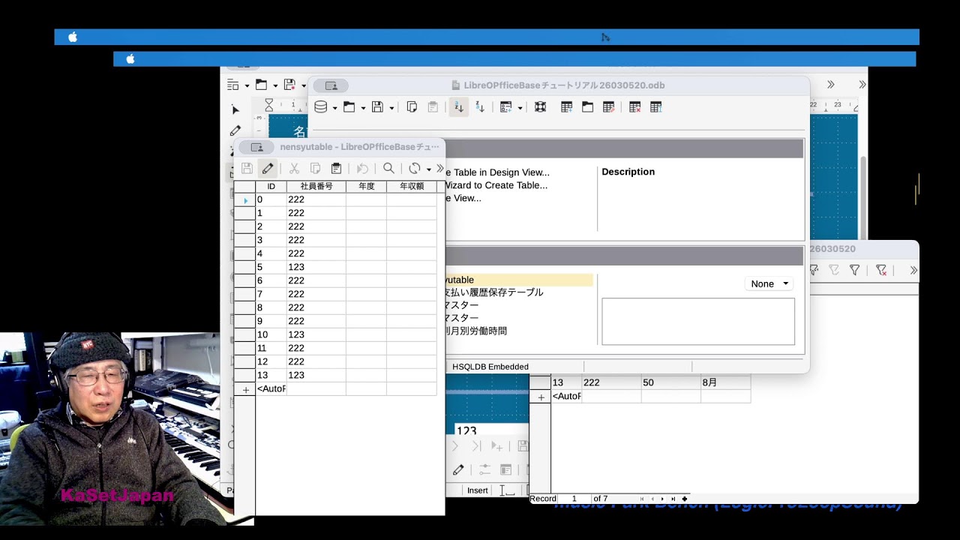Click the Last Record button in record navigator
The height and width of the screenshot is (540, 960).
(x=673, y=499)
